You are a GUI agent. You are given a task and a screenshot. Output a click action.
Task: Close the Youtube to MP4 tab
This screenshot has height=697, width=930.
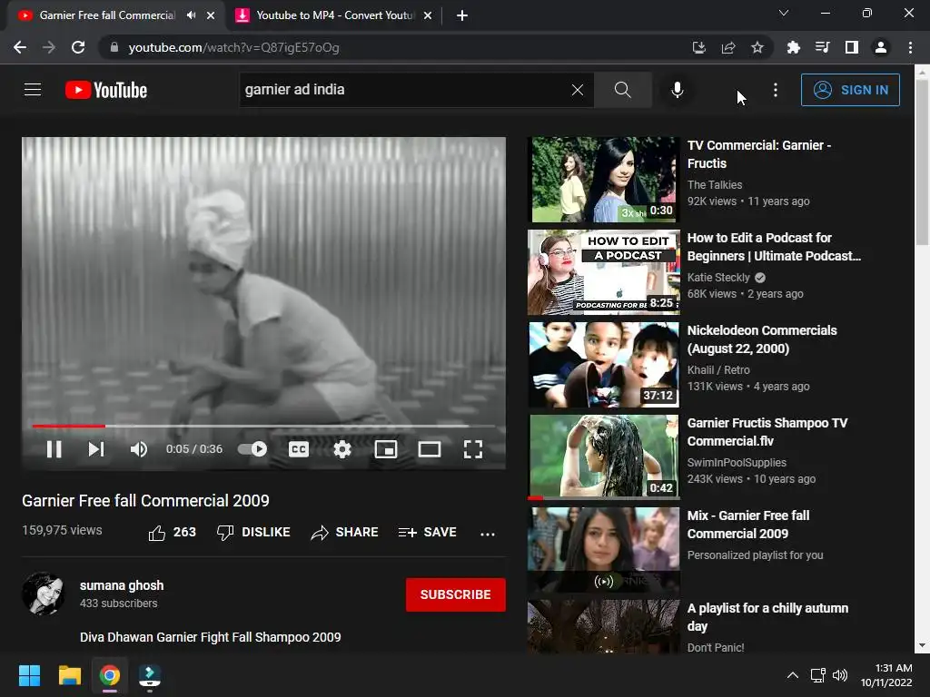(x=428, y=15)
